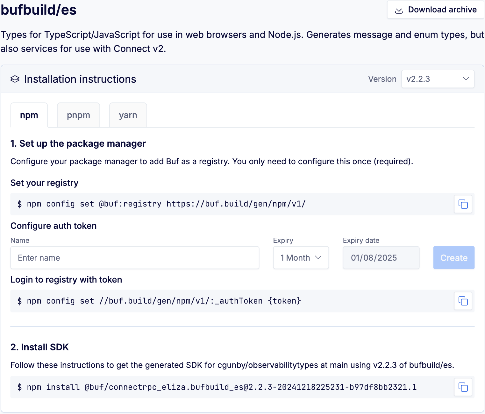
Task: Click the npm install @buf/connectrpc_eliza command text
Action: pyautogui.click(x=217, y=387)
